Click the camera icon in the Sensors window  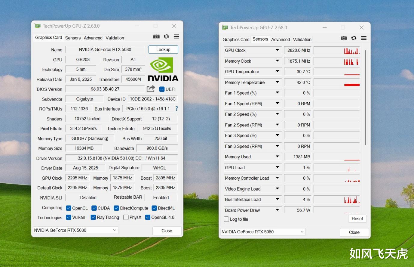pyautogui.click(x=344, y=38)
